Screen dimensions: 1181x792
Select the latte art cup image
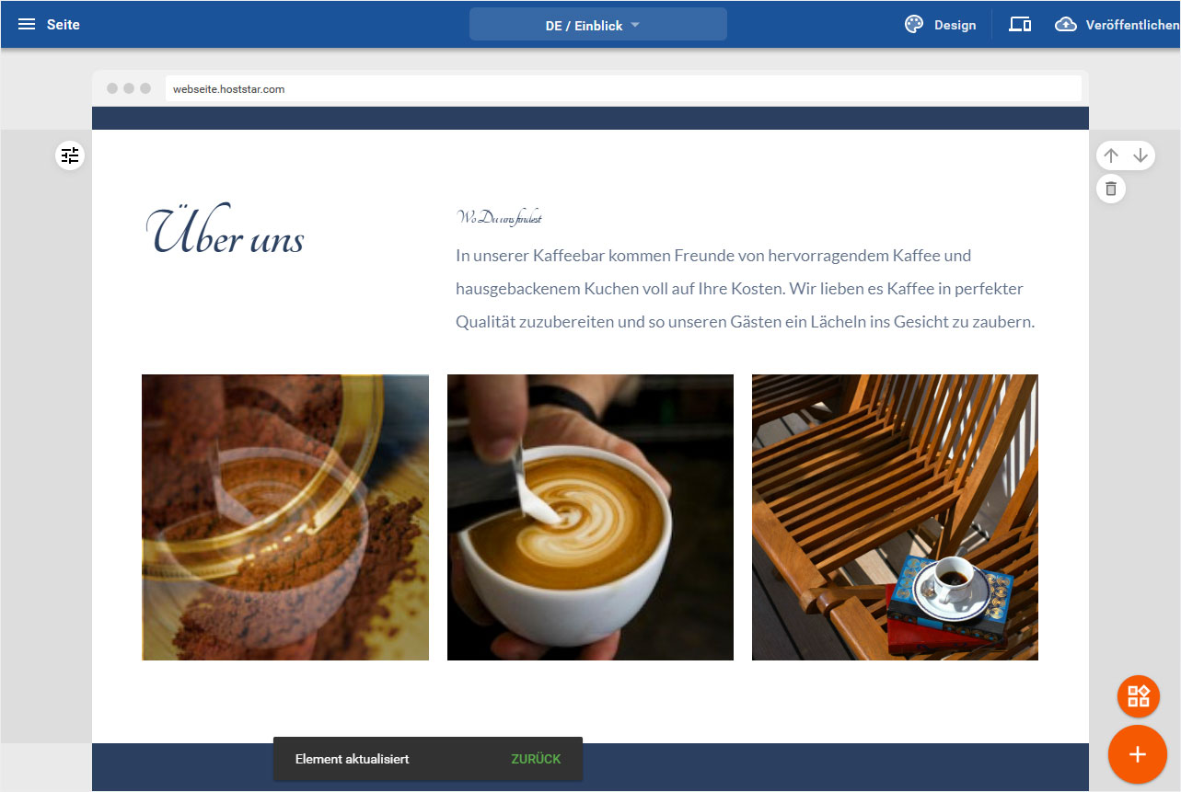[590, 517]
